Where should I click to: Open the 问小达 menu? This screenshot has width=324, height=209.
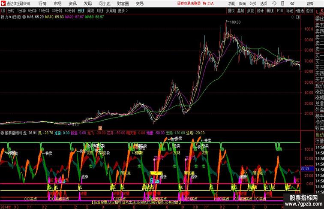coord(104,3)
